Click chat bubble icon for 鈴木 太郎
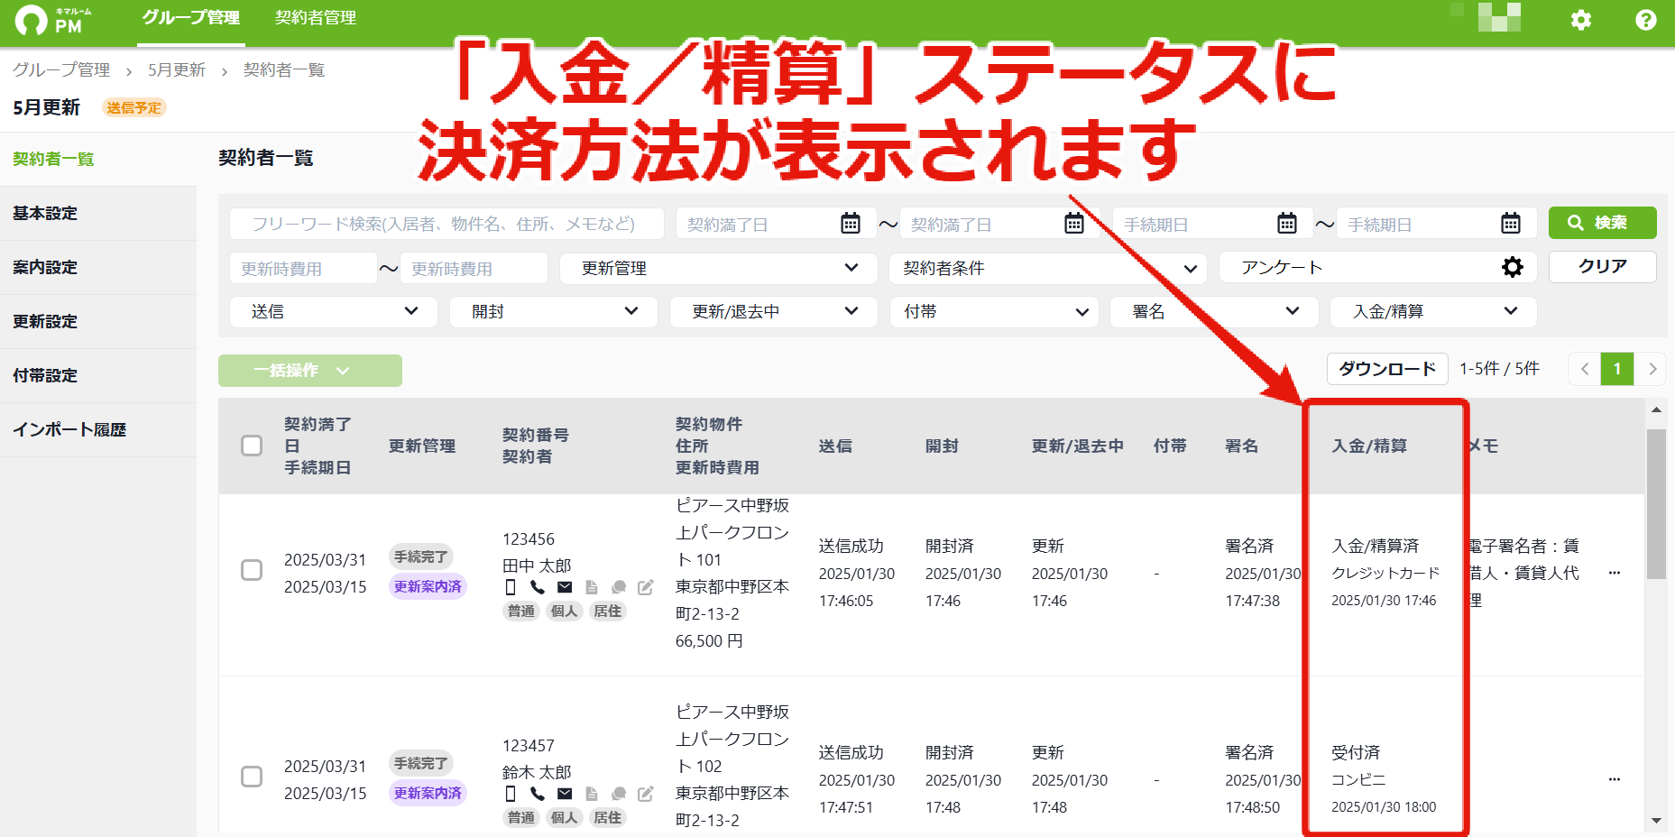 click(x=619, y=794)
